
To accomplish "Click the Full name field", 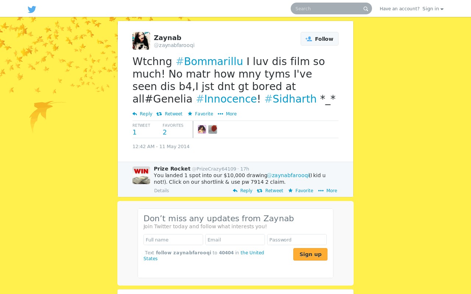I will pyautogui.click(x=173, y=240).
